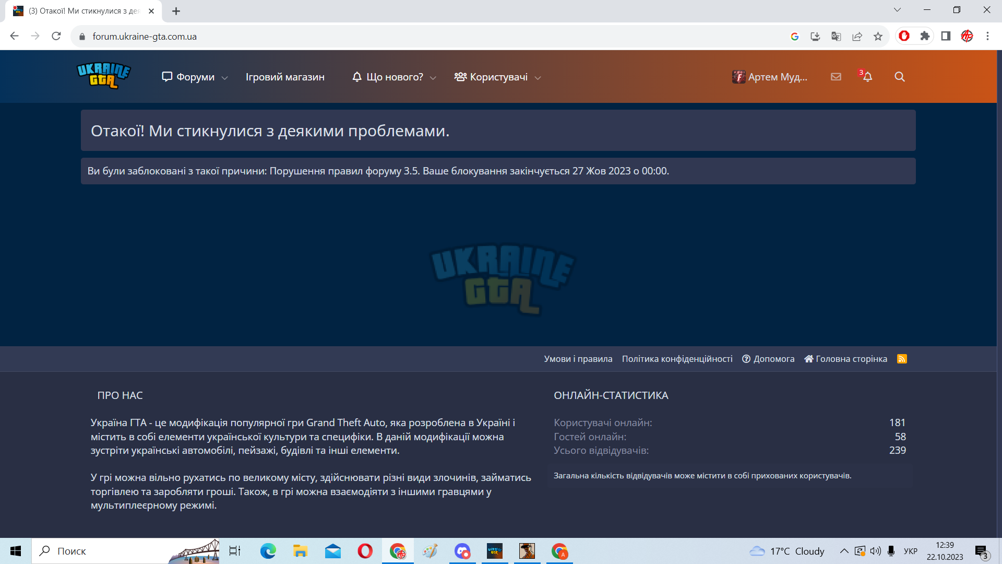
Task: Expand the Користувачі dropdown chevron
Action: 538,78
